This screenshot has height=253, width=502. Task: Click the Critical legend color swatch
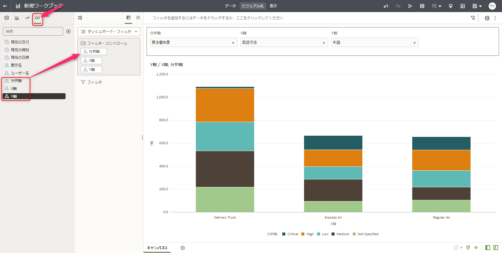click(x=284, y=234)
